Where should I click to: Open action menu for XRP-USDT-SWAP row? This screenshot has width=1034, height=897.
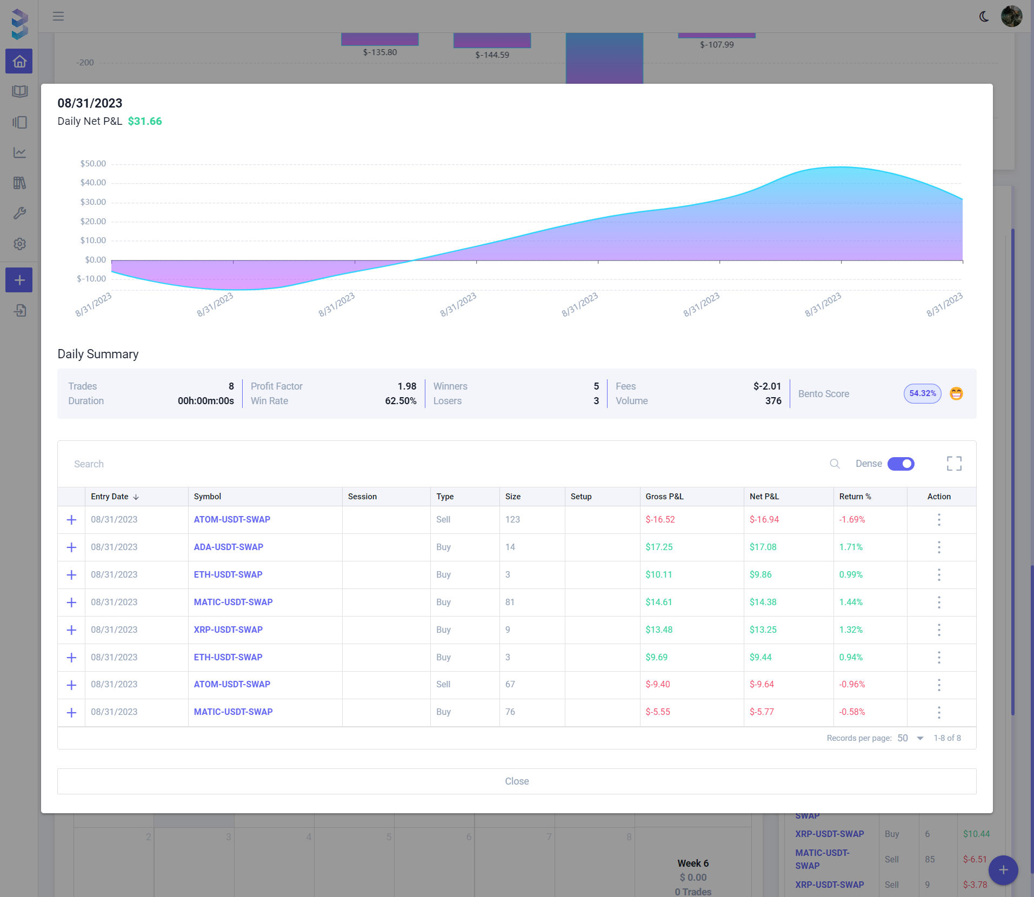click(x=939, y=630)
